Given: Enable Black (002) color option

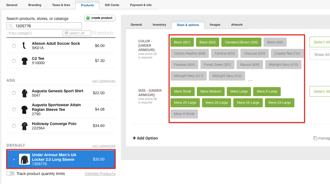Looking at the screenshot, I should click(x=275, y=42).
